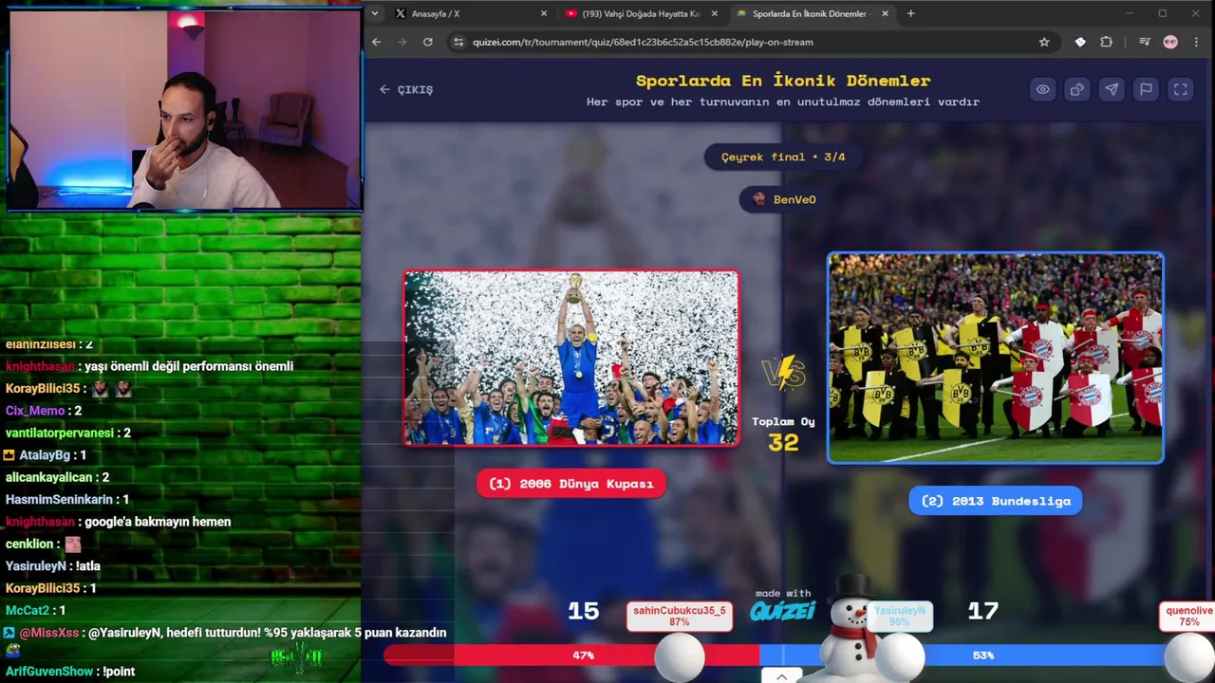The image size is (1215, 683).
Task: Click ArifGuvenShow's !point message
Action: point(70,672)
